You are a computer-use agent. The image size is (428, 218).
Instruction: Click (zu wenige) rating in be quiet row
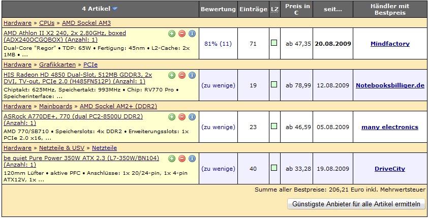(x=218, y=169)
